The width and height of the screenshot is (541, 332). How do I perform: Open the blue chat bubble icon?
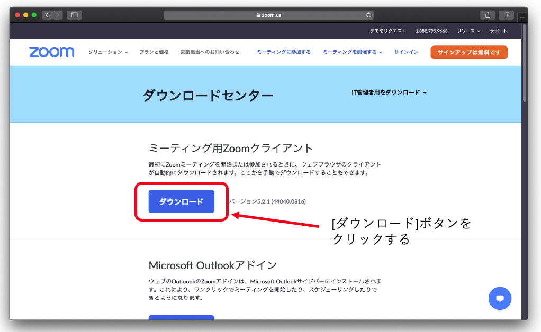coord(500,298)
